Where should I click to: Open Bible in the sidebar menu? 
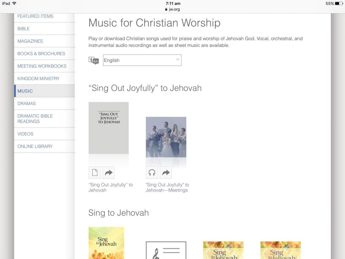(x=23, y=29)
